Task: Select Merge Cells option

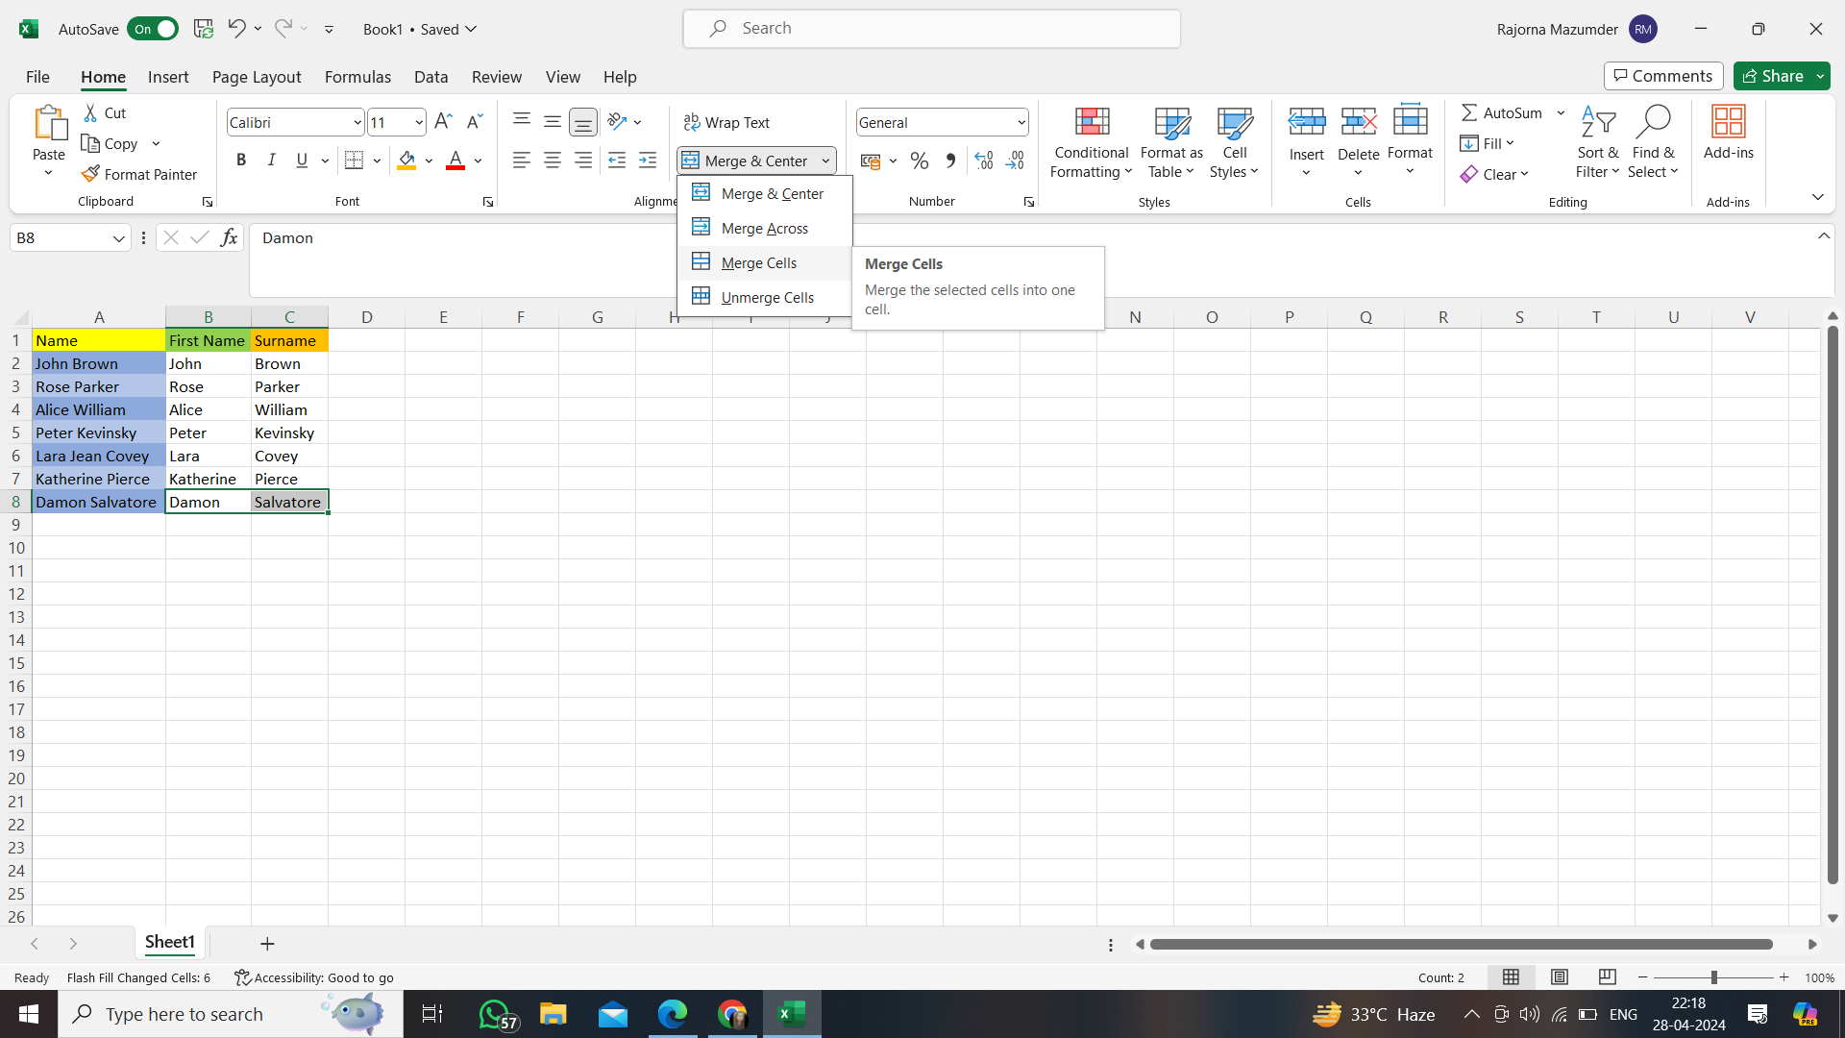Action: [x=764, y=262]
